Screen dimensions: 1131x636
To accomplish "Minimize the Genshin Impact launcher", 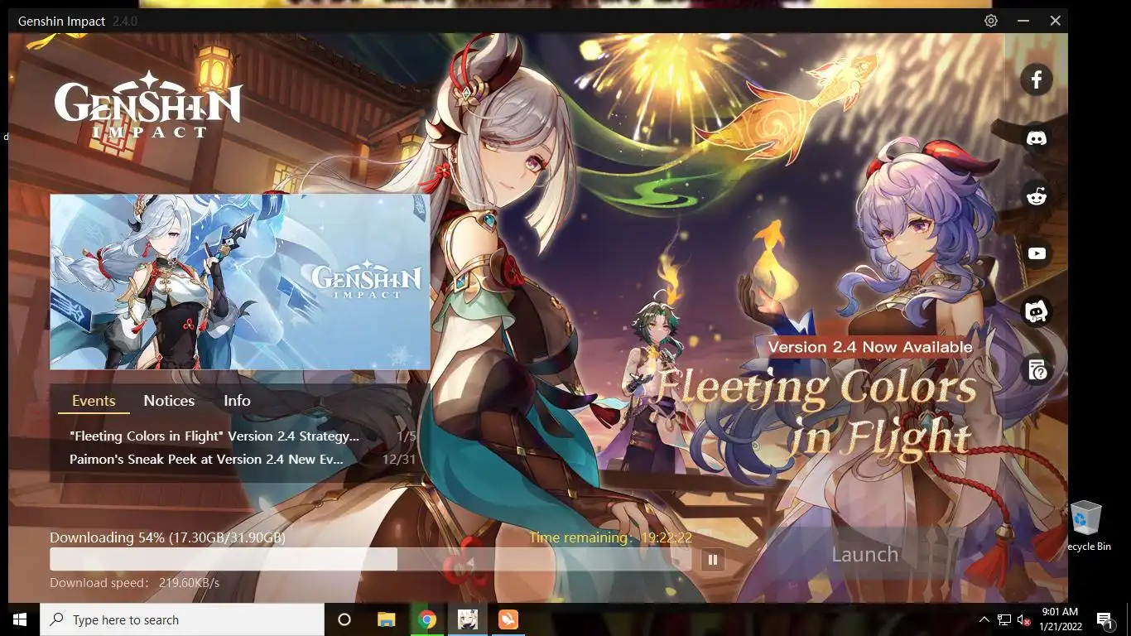I will (1023, 21).
